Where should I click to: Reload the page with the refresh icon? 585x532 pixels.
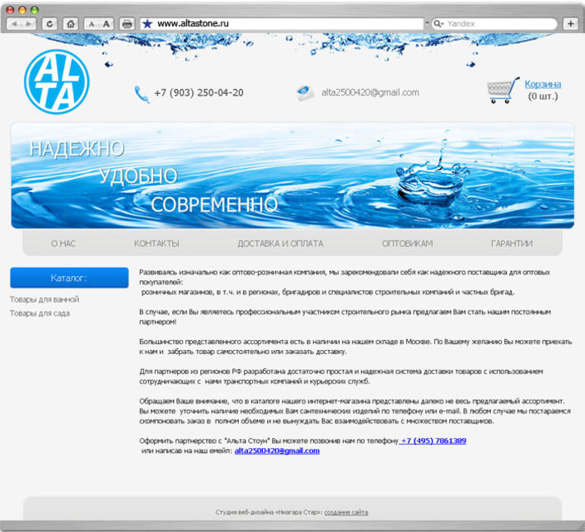(x=49, y=24)
